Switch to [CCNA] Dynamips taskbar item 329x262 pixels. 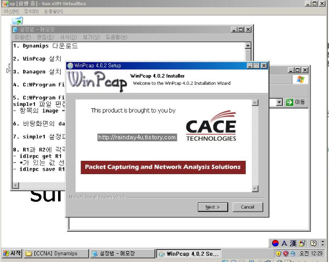pos(56,253)
